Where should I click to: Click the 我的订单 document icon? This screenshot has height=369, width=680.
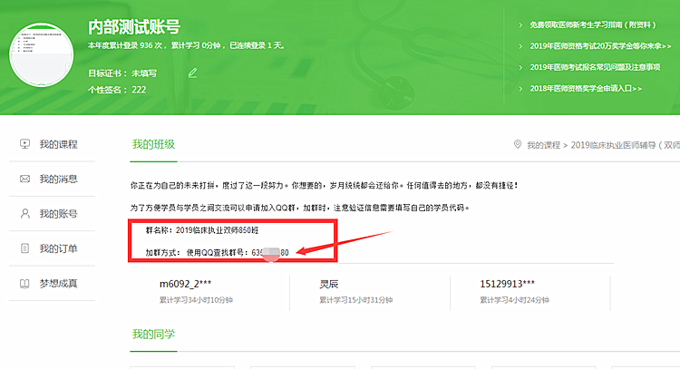point(24,248)
